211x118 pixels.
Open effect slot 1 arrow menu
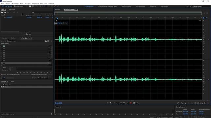point(50,46)
